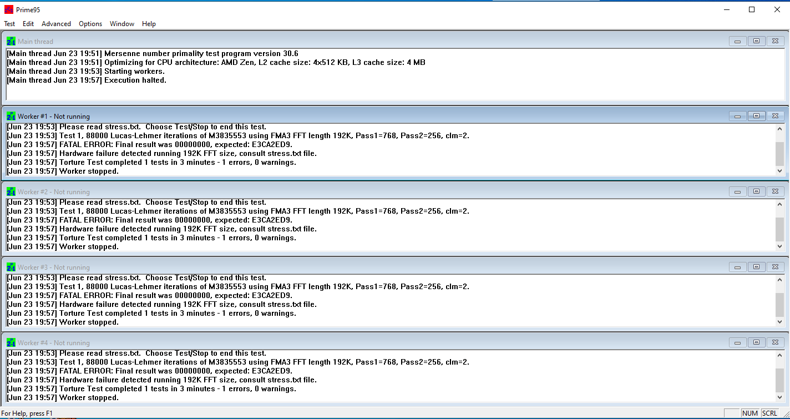Click Worker #4 scrollbar up arrow

point(780,355)
